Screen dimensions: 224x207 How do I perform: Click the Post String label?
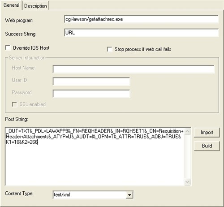[x=17, y=119]
